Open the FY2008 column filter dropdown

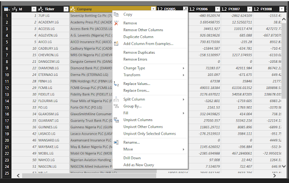282,9
